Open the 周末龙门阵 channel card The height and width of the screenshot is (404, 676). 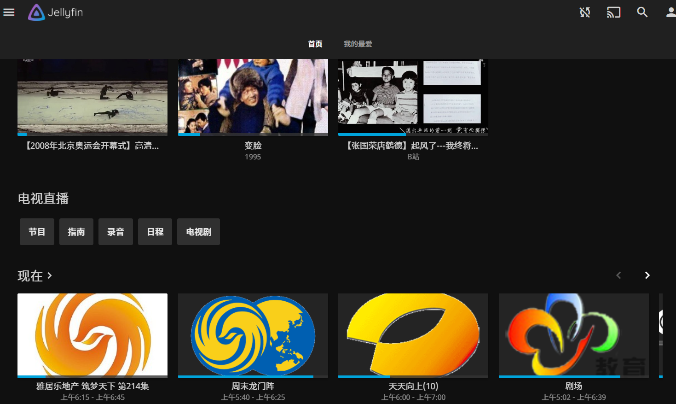pyautogui.click(x=253, y=335)
